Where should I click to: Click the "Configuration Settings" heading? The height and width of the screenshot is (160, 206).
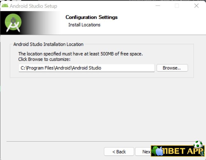[x=91, y=17]
